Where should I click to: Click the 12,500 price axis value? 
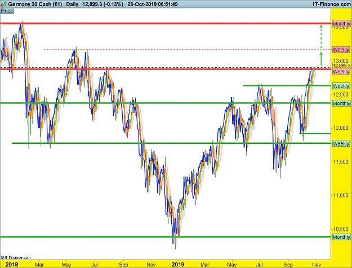pyautogui.click(x=341, y=94)
